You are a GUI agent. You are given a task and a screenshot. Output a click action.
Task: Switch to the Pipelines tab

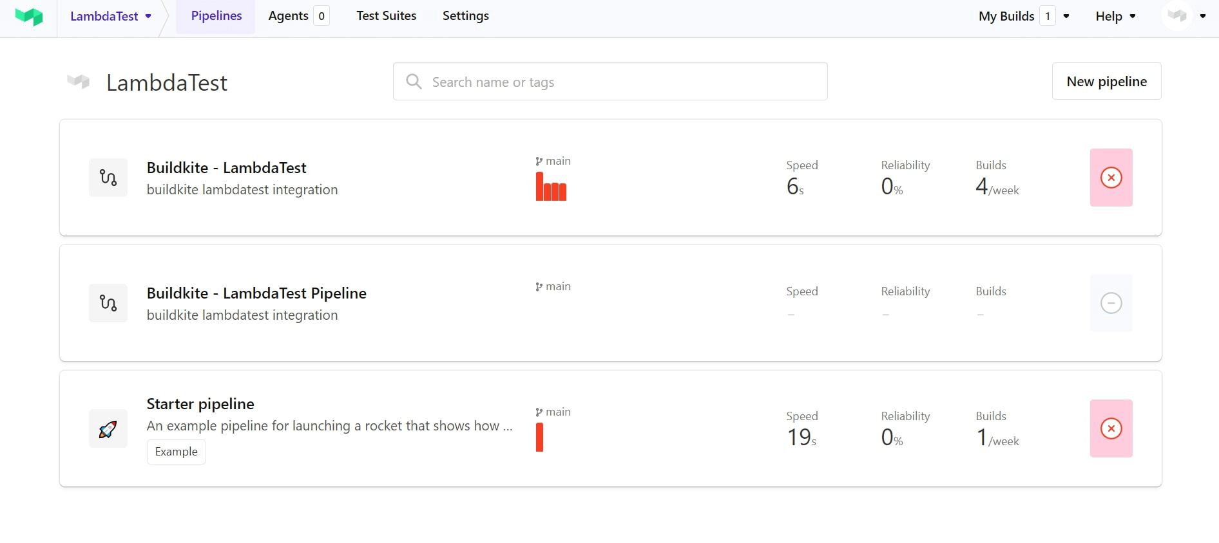coord(216,16)
